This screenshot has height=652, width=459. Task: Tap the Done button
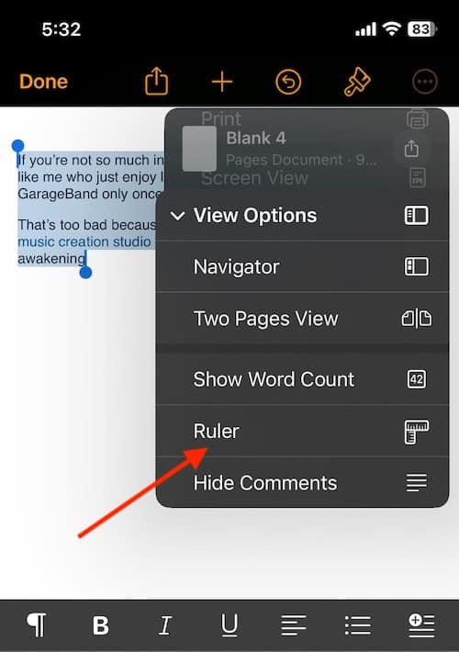click(44, 82)
